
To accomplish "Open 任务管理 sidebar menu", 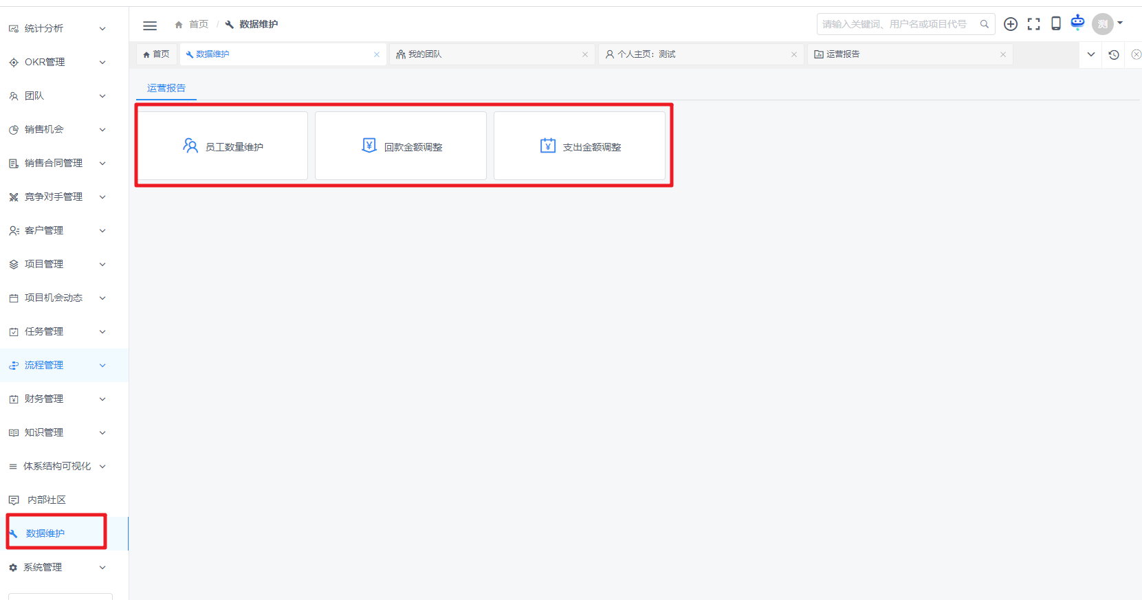I will point(64,331).
